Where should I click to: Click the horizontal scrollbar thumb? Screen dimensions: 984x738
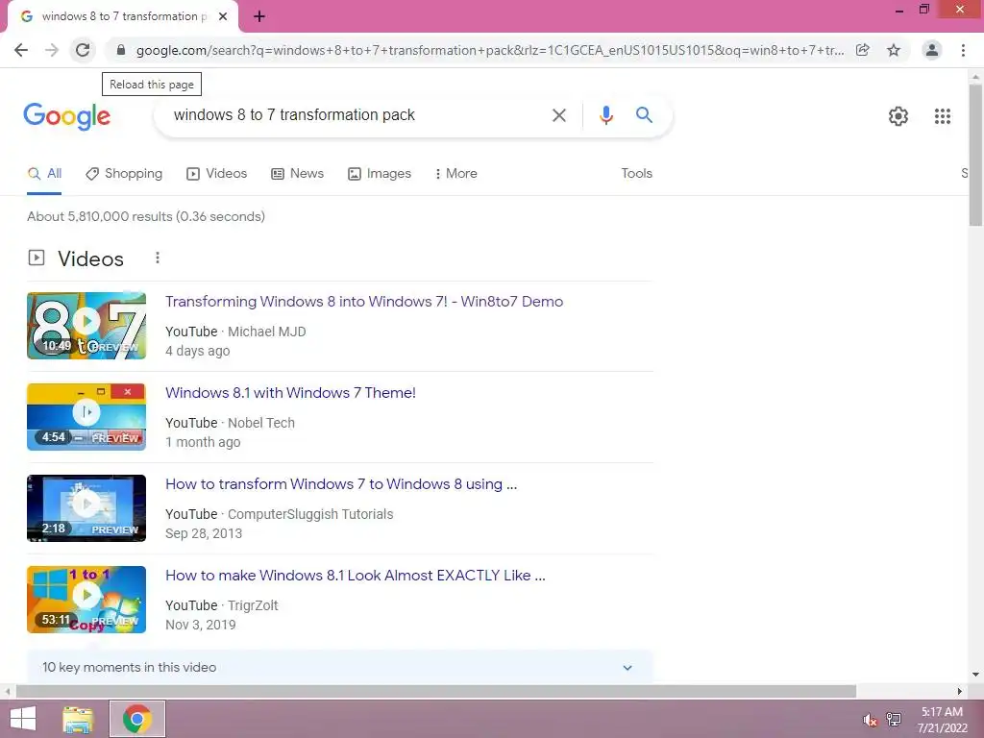point(436,691)
